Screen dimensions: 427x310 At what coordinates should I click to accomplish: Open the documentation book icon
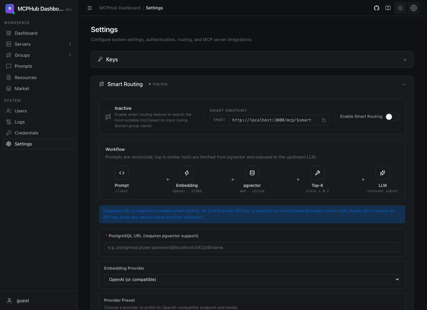coord(388,8)
